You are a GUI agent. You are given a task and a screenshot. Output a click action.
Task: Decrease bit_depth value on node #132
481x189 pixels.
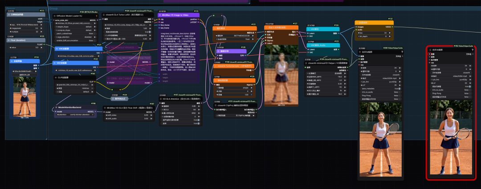[x=357, y=36]
